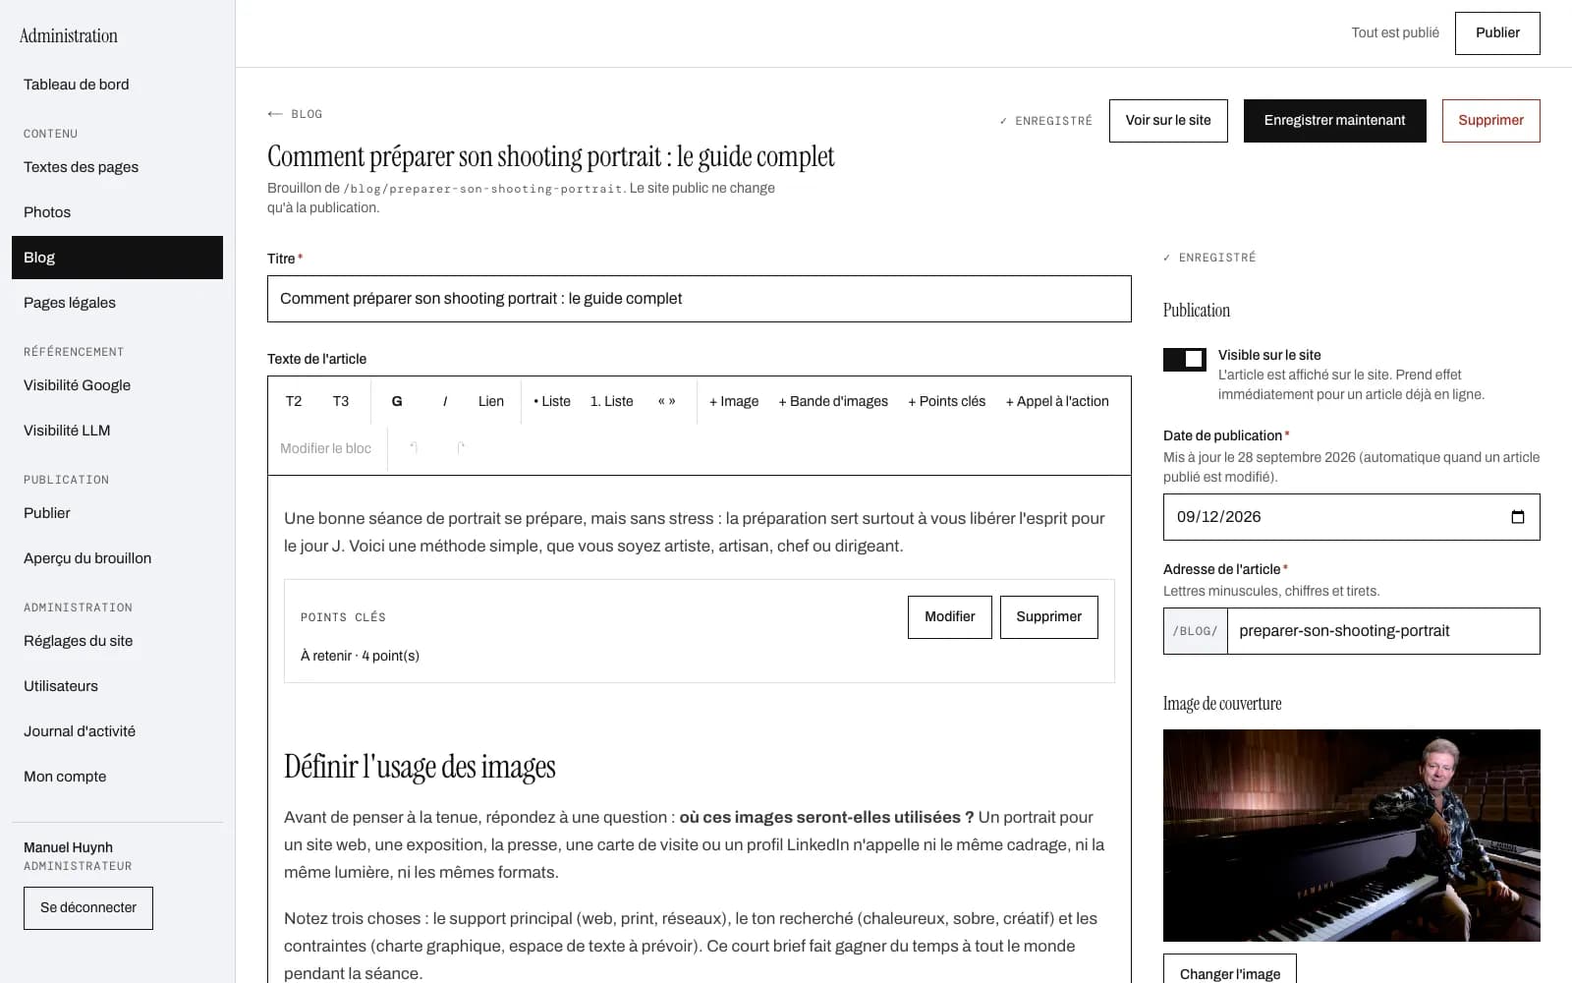
Task: Select Blog in the sidebar
Action: coord(117,258)
